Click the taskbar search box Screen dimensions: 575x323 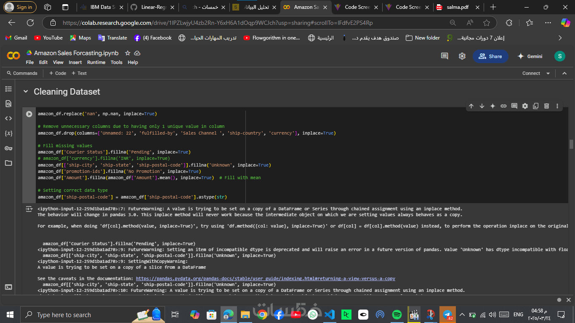coord(93,315)
